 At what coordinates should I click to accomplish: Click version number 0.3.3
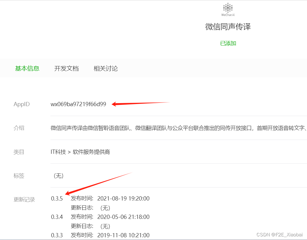[57, 235]
